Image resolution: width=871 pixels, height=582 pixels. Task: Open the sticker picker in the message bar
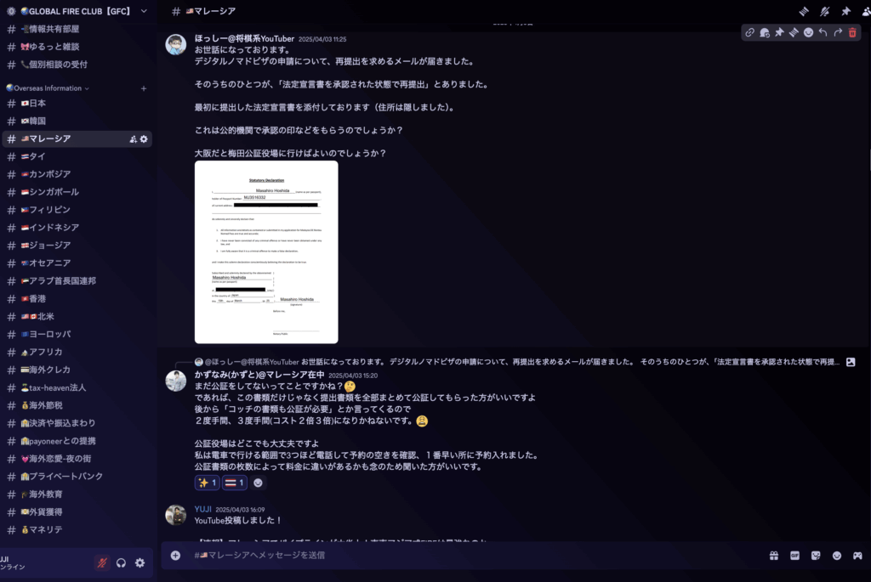click(816, 556)
